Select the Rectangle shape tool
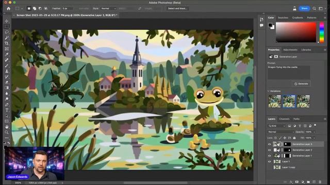Screen dimensions: 330x185 [x=7, y=121]
